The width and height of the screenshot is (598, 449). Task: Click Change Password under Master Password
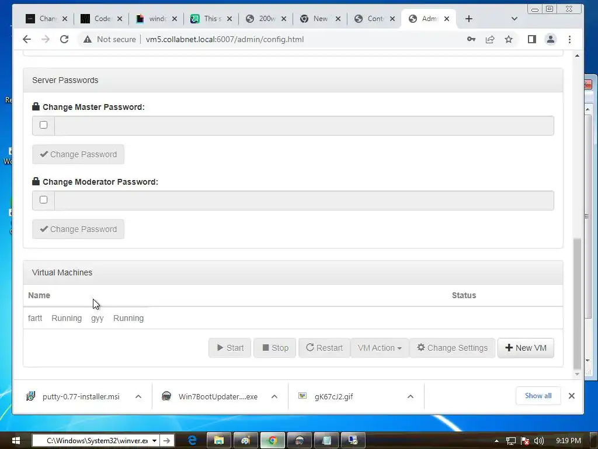click(x=78, y=154)
